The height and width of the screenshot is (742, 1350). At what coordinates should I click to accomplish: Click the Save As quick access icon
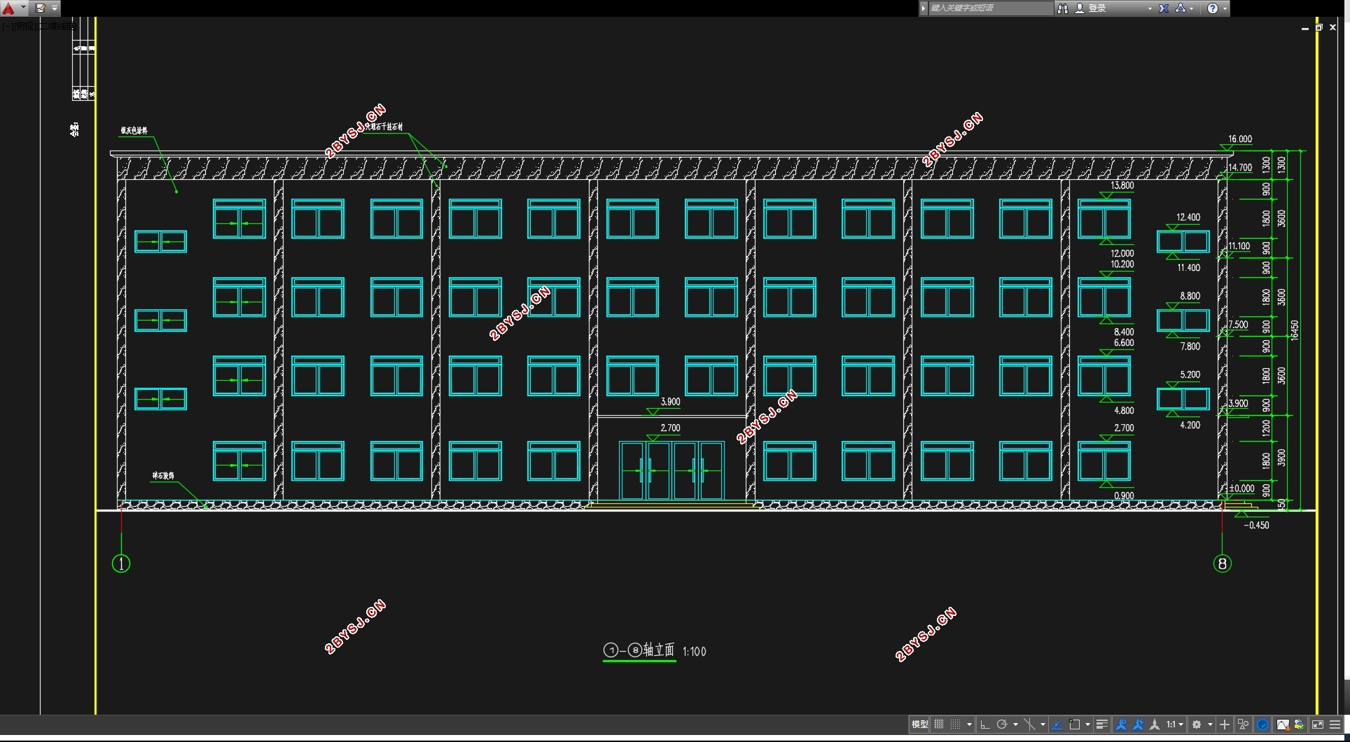[40, 8]
